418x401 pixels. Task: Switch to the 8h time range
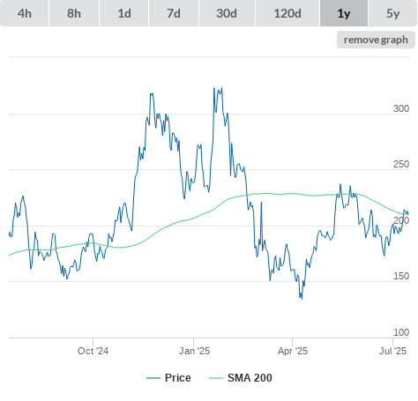pos(74,13)
